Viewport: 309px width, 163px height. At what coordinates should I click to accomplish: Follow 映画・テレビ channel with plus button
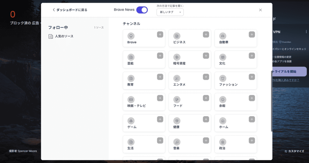pyautogui.click(x=160, y=98)
